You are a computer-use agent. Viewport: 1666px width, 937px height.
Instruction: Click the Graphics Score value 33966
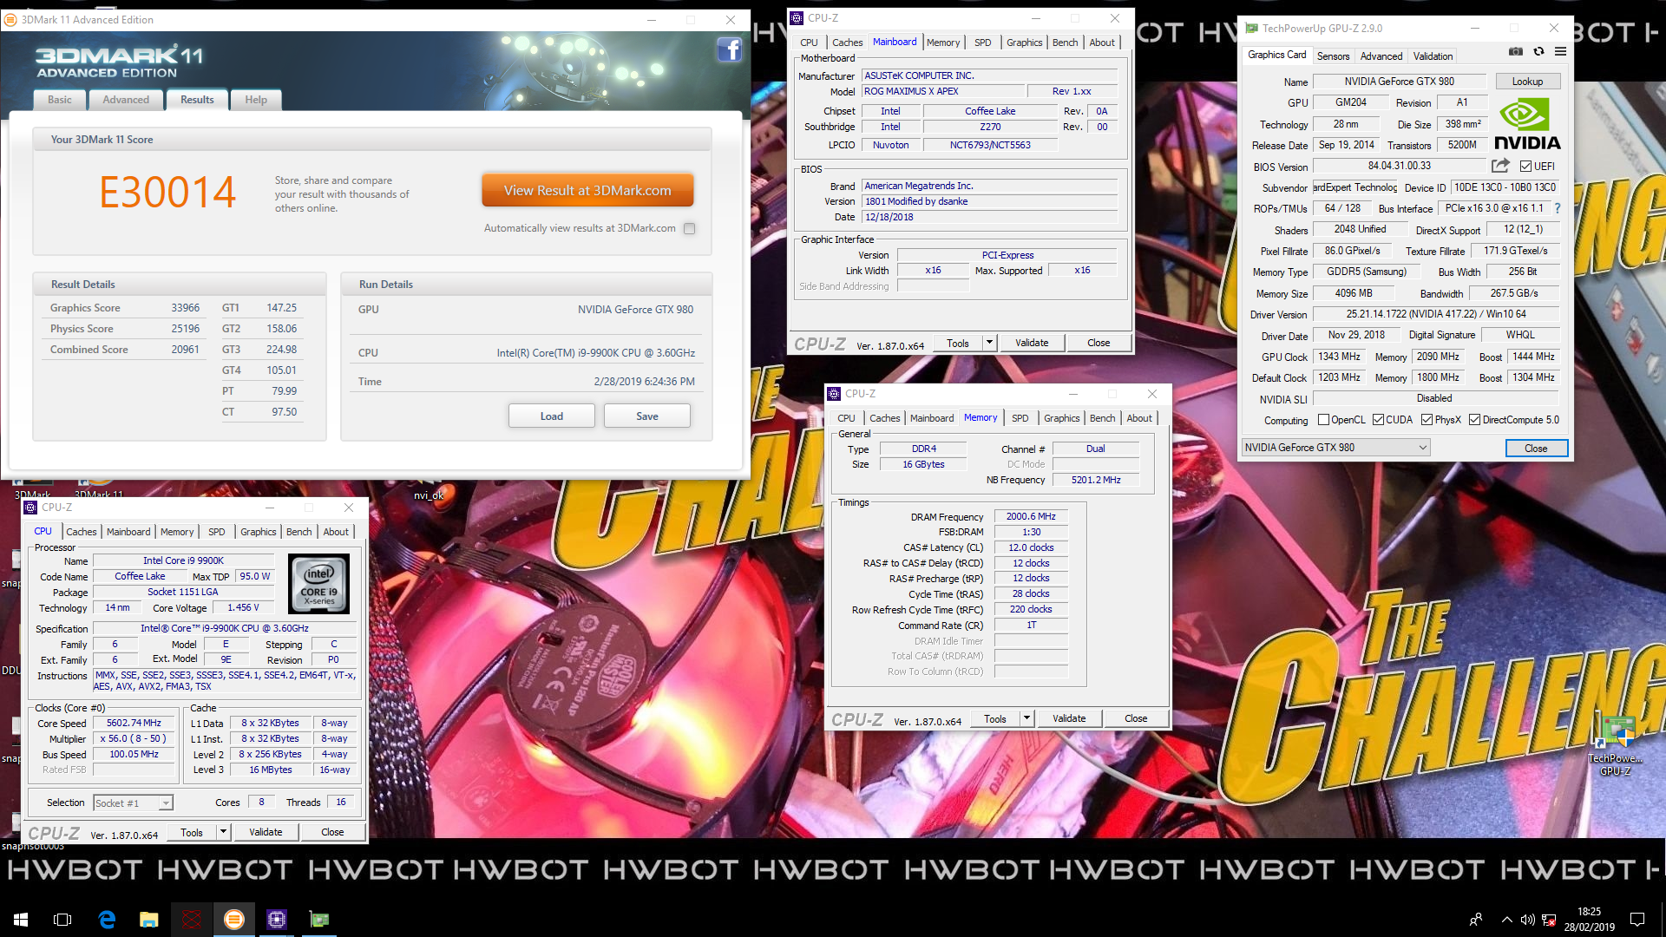pos(185,308)
